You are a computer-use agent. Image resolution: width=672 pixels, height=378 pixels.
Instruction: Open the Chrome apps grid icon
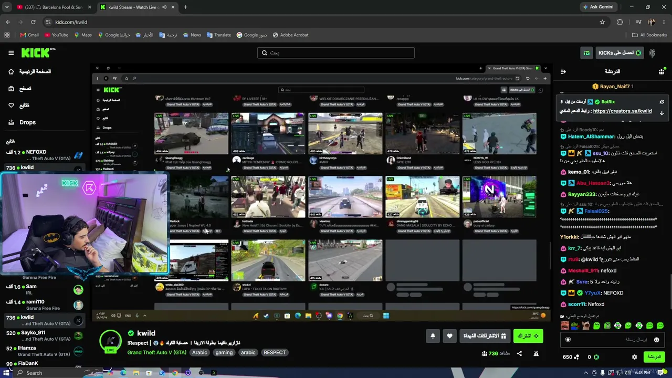[7, 35]
